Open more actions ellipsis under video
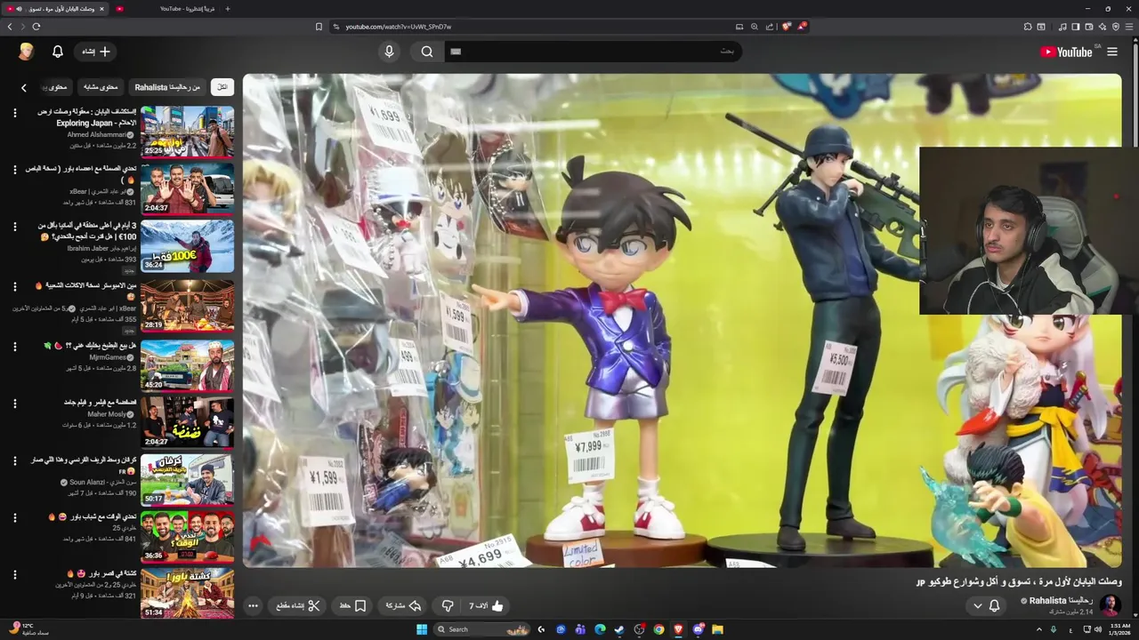The width and height of the screenshot is (1139, 640). tap(253, 605)
